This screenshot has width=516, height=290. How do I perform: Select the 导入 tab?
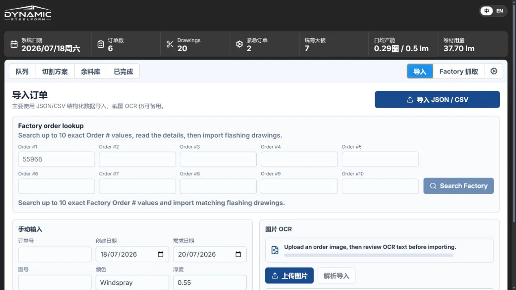click(420, 71)
